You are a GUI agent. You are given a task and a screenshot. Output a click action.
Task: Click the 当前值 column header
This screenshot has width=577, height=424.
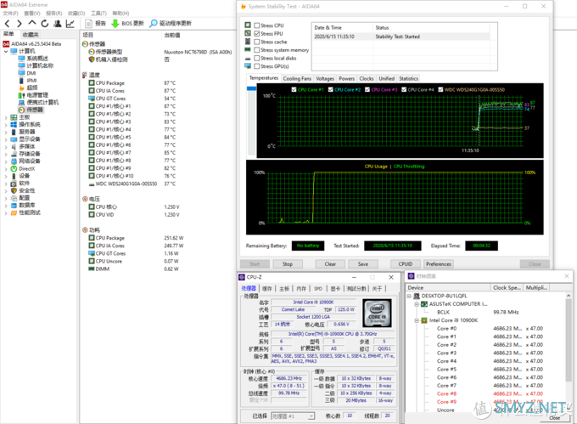[x=172, y=35]
